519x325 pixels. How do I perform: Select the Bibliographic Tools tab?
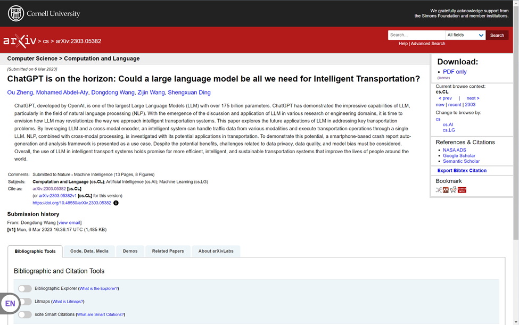click(x=35, y=251)
